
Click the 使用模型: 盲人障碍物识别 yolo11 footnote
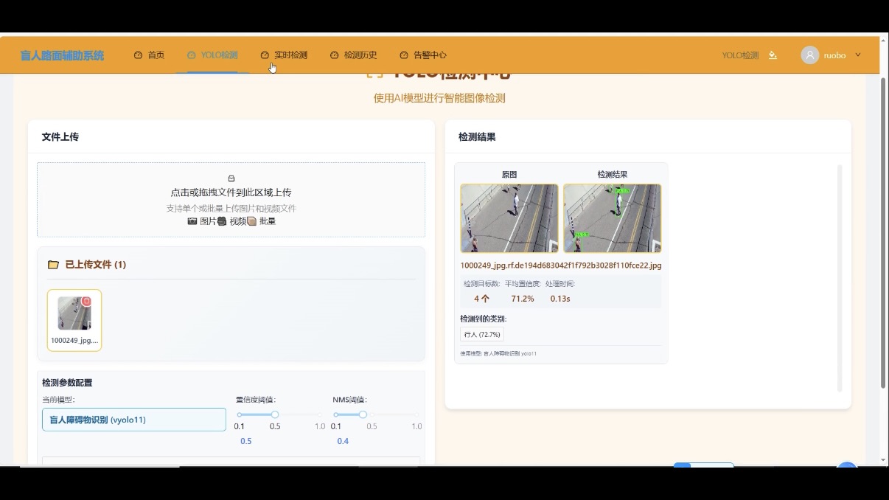point(498,354)
